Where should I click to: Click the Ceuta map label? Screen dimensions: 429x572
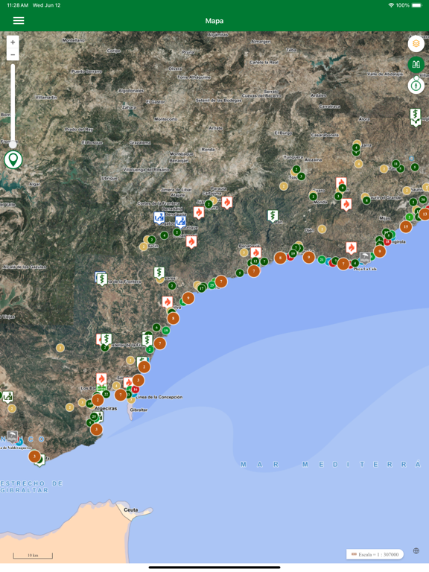(130, 510)
